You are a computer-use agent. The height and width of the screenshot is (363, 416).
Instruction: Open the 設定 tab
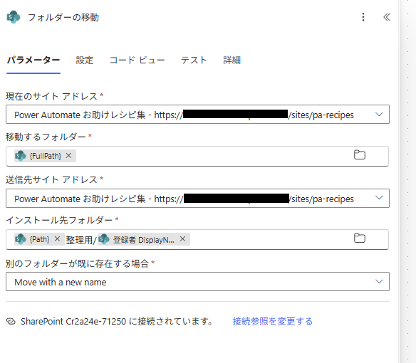pyautogui.click(x=85, y=60)
